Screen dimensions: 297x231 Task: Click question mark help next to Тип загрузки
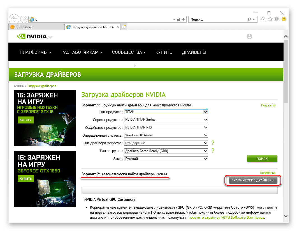click(213, 151)
